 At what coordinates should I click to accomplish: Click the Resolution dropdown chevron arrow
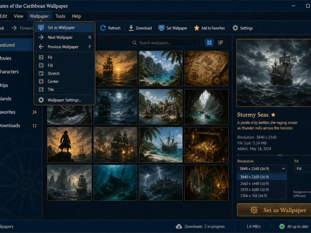(x=283, y=169)
